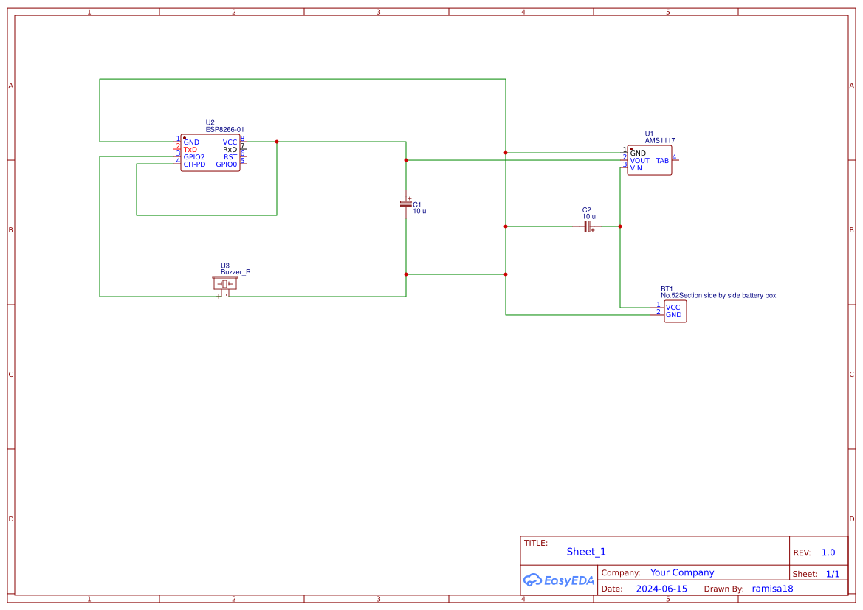Click the Your Company text field
Viewport: 863px width, 610px height.
tap(682, 572)
